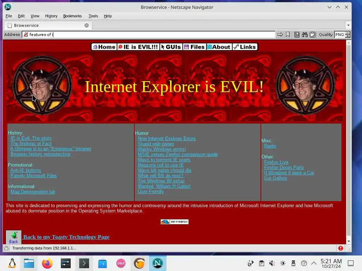Open the bookmarks panel icon in toolbar

[297, 35]
